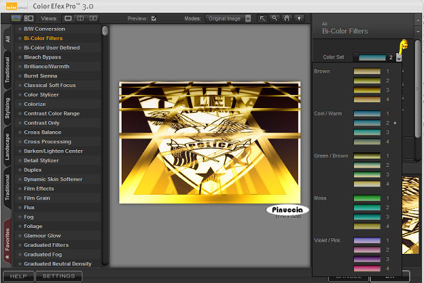
Task: Pick Brown color set 3 swatch
Action: tap(366, 90)
